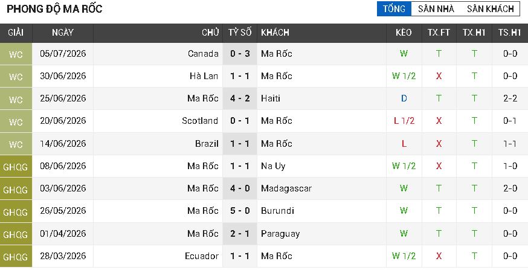
Task: Open the Paraguay team link
Action: [280, 234]
